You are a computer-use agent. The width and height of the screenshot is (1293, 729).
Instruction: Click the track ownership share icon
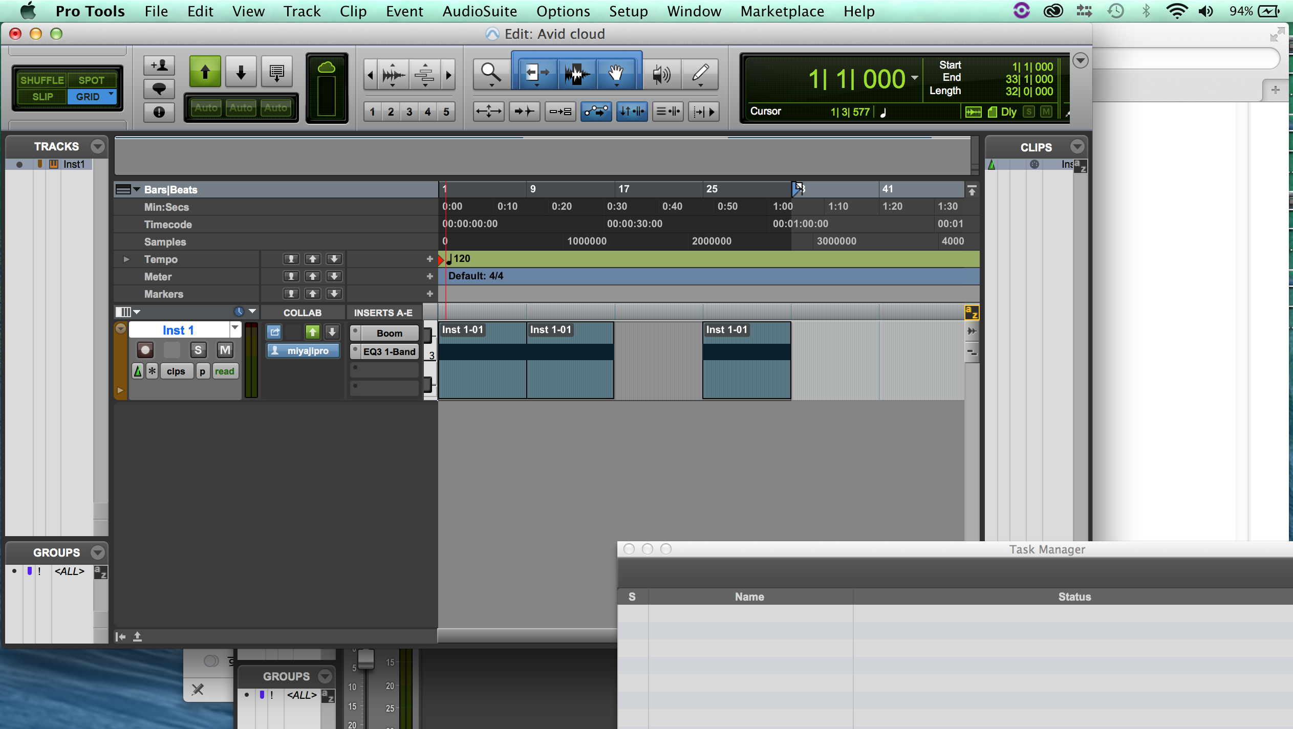click(275, 332)
